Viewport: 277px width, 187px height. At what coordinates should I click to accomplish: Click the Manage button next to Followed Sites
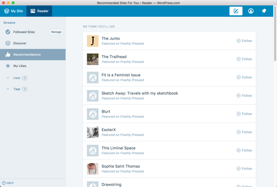56,32
